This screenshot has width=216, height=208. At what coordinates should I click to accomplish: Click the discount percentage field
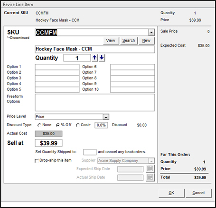101,125
